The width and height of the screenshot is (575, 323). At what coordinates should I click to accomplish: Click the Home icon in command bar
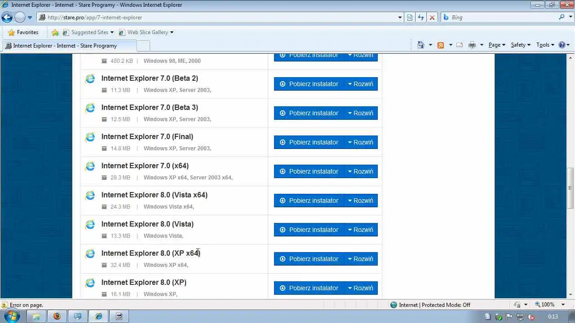[x=421, y=45]
